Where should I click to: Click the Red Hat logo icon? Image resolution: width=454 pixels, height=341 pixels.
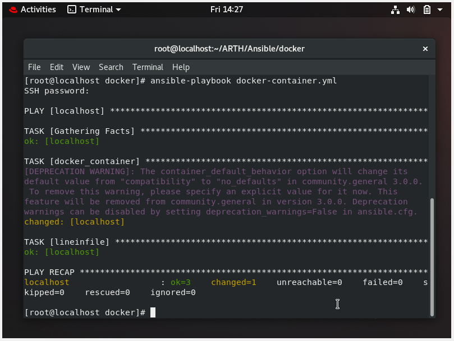point(12,9)
